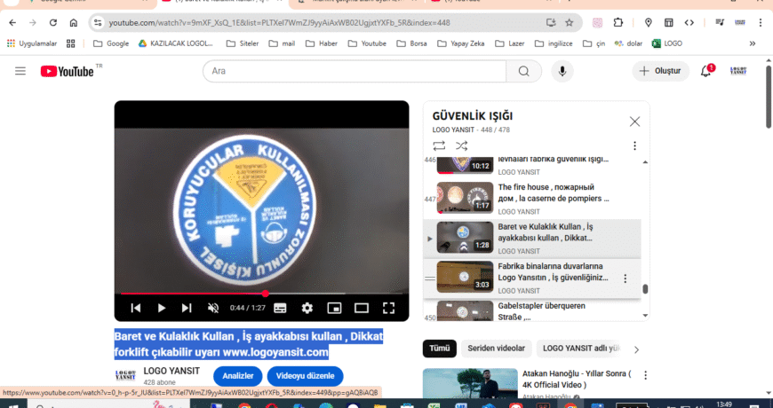Play the paused video
This screenshot has width=773, height=408.
[161, 308]
